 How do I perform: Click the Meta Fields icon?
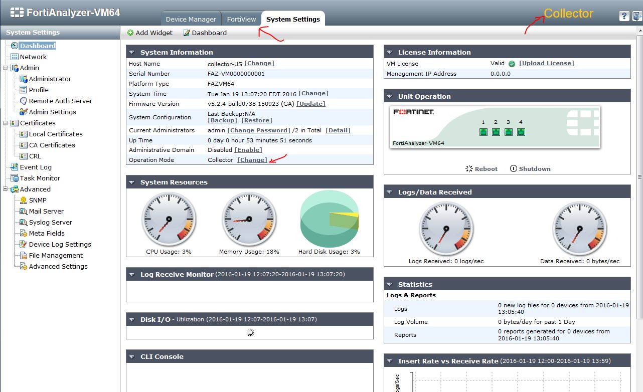(x=23, y=233)
